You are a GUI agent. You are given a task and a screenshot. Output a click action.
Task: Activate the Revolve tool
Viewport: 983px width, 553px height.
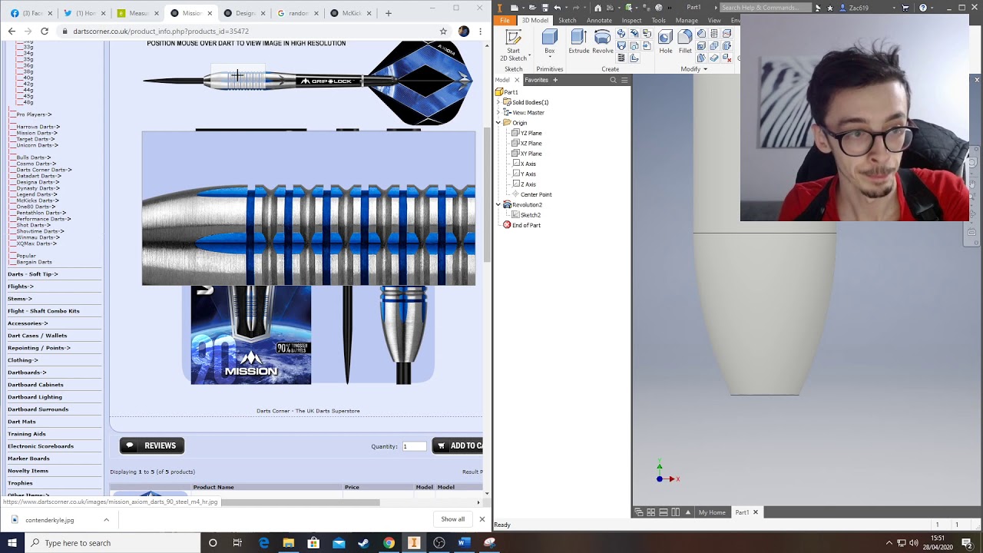(603, 41)
